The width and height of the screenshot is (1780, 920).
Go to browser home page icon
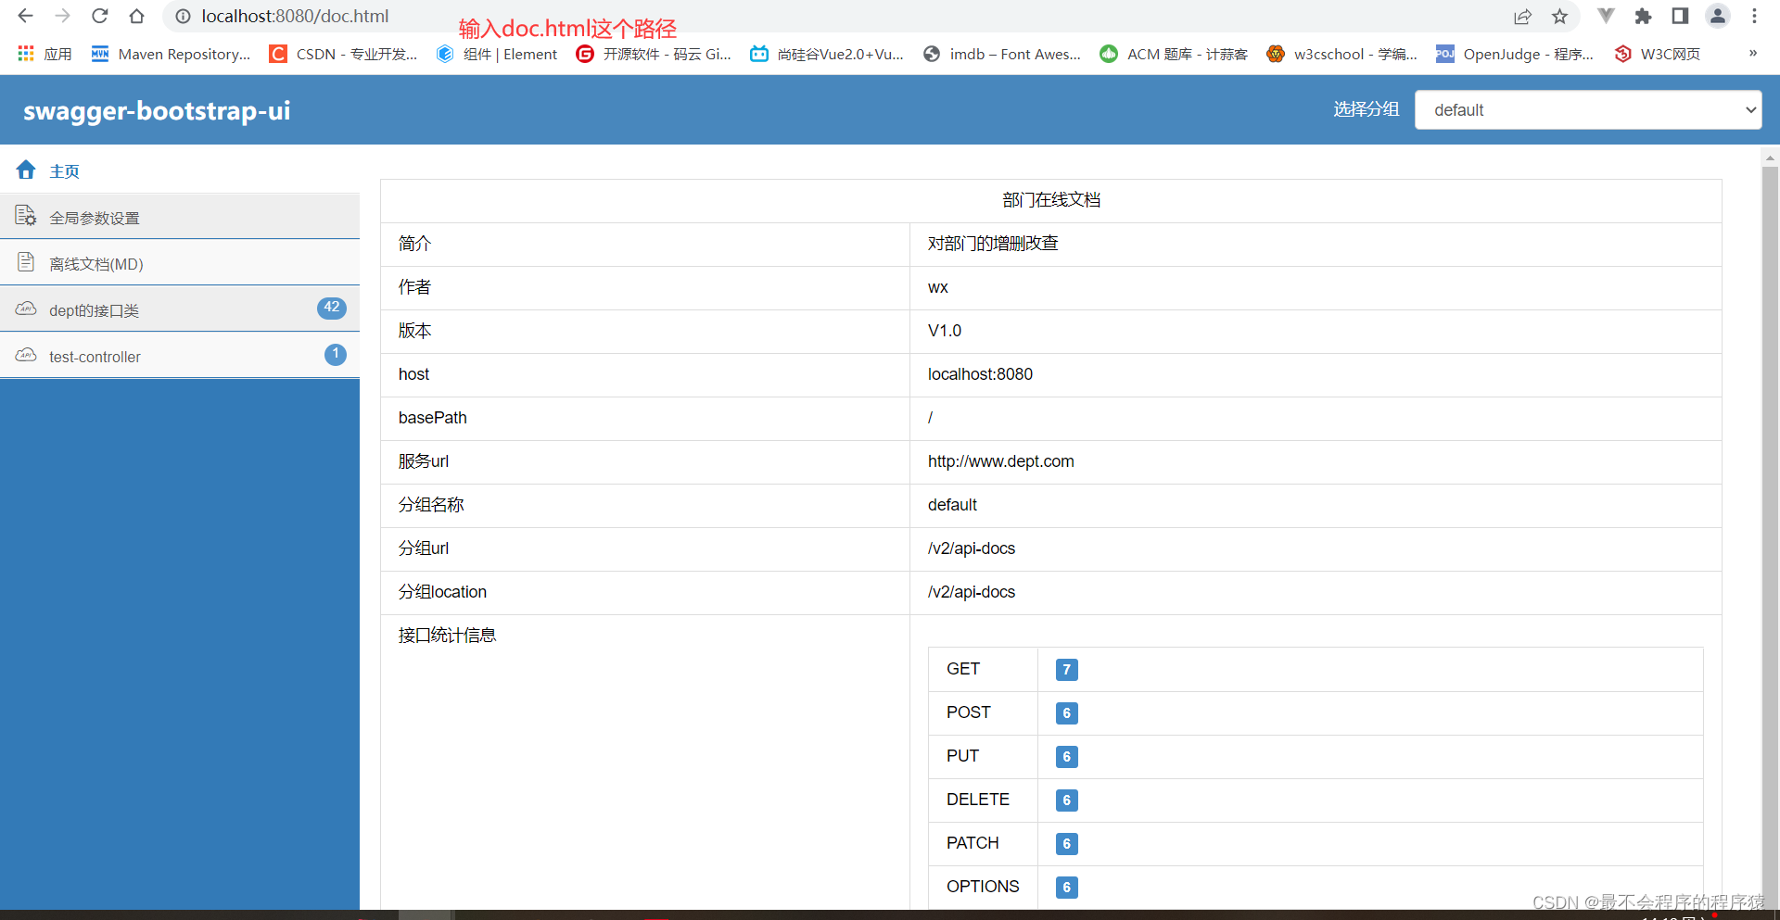pos(136,16)
